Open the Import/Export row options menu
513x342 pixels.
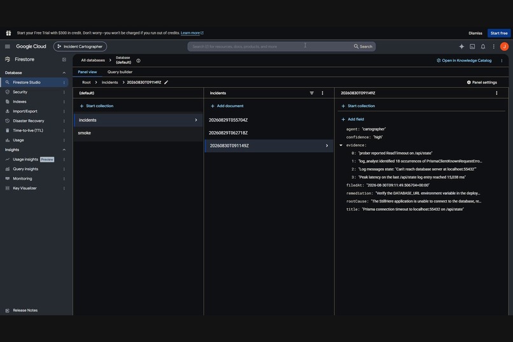point(64,111)
